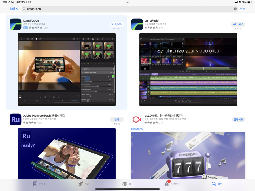255x191 pixels.
Task: Click the VLLO star rating
Action: point(151,123)
